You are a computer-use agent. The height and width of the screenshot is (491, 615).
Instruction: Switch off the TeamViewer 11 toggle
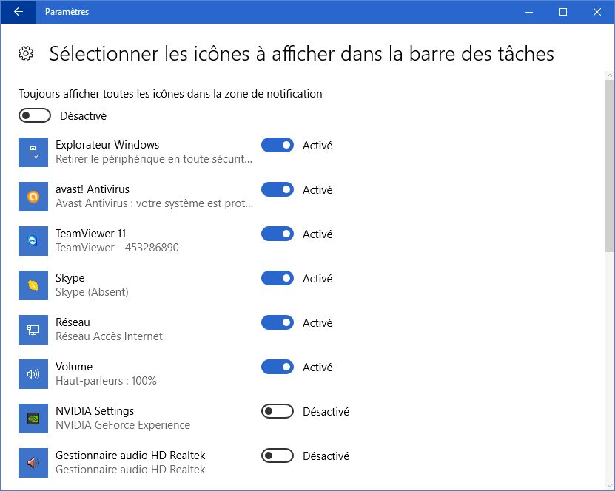(x=278, y=234)
